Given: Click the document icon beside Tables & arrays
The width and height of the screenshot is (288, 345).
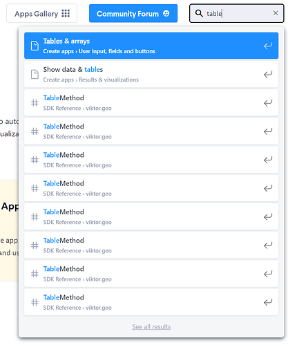Looking at the screenshot, I should pos(35,46).
